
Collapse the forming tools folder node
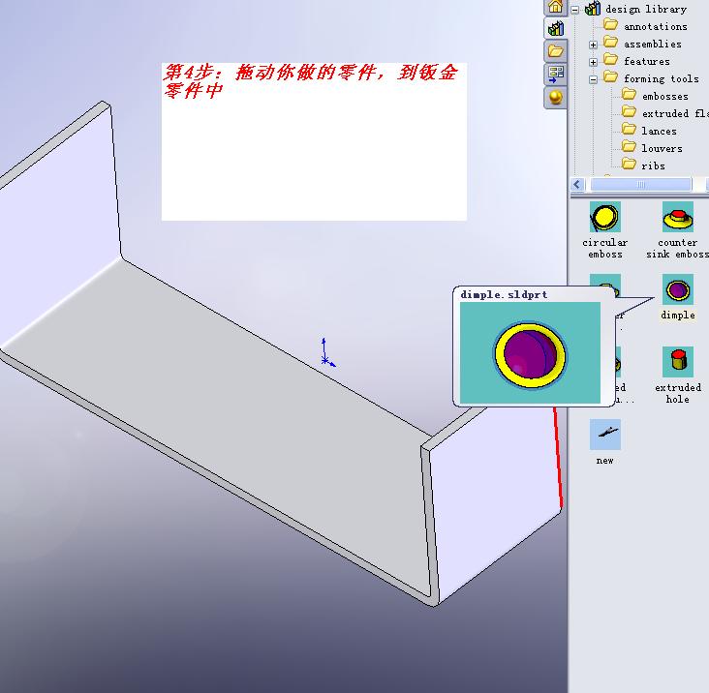(x=593, y=79)
